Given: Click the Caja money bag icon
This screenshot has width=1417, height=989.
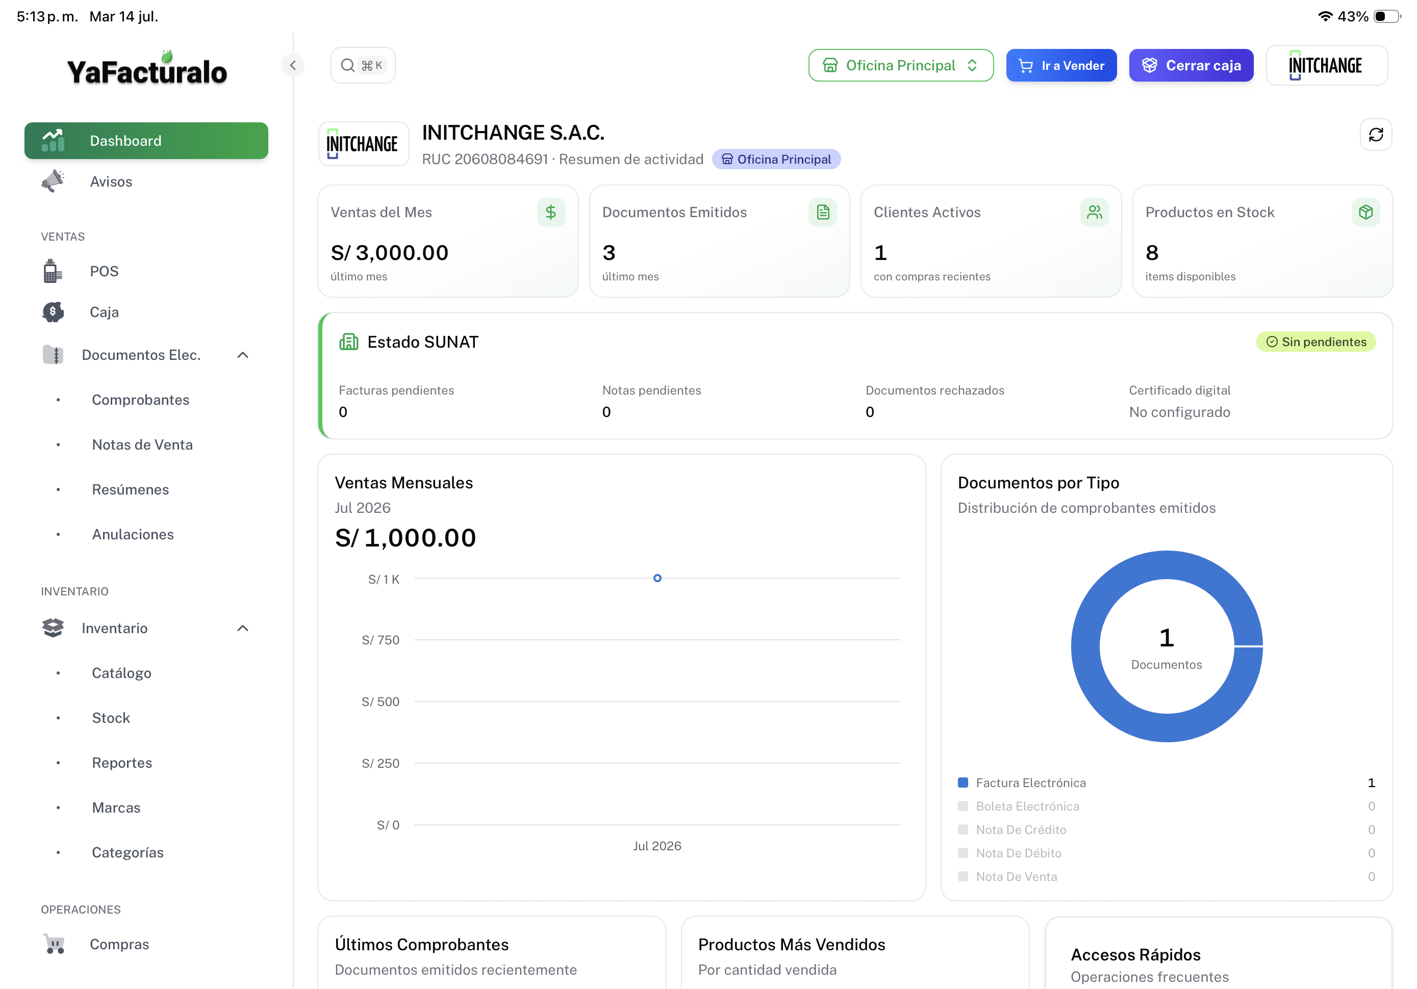Looking at the screenshot, I should click(x=53, y=312).
